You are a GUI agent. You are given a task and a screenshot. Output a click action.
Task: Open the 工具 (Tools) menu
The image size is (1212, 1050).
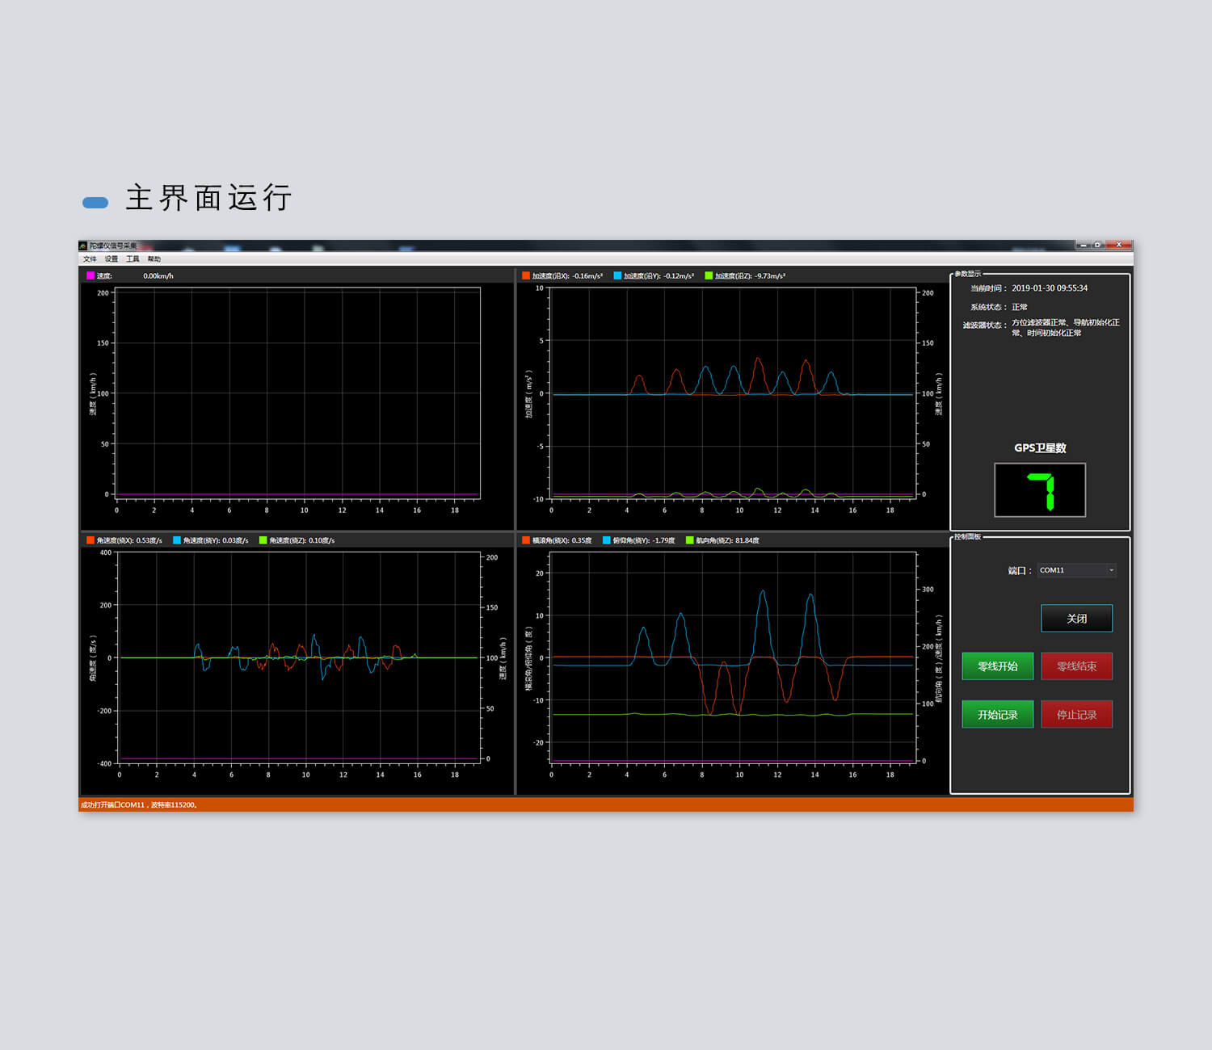pos(133,259)
